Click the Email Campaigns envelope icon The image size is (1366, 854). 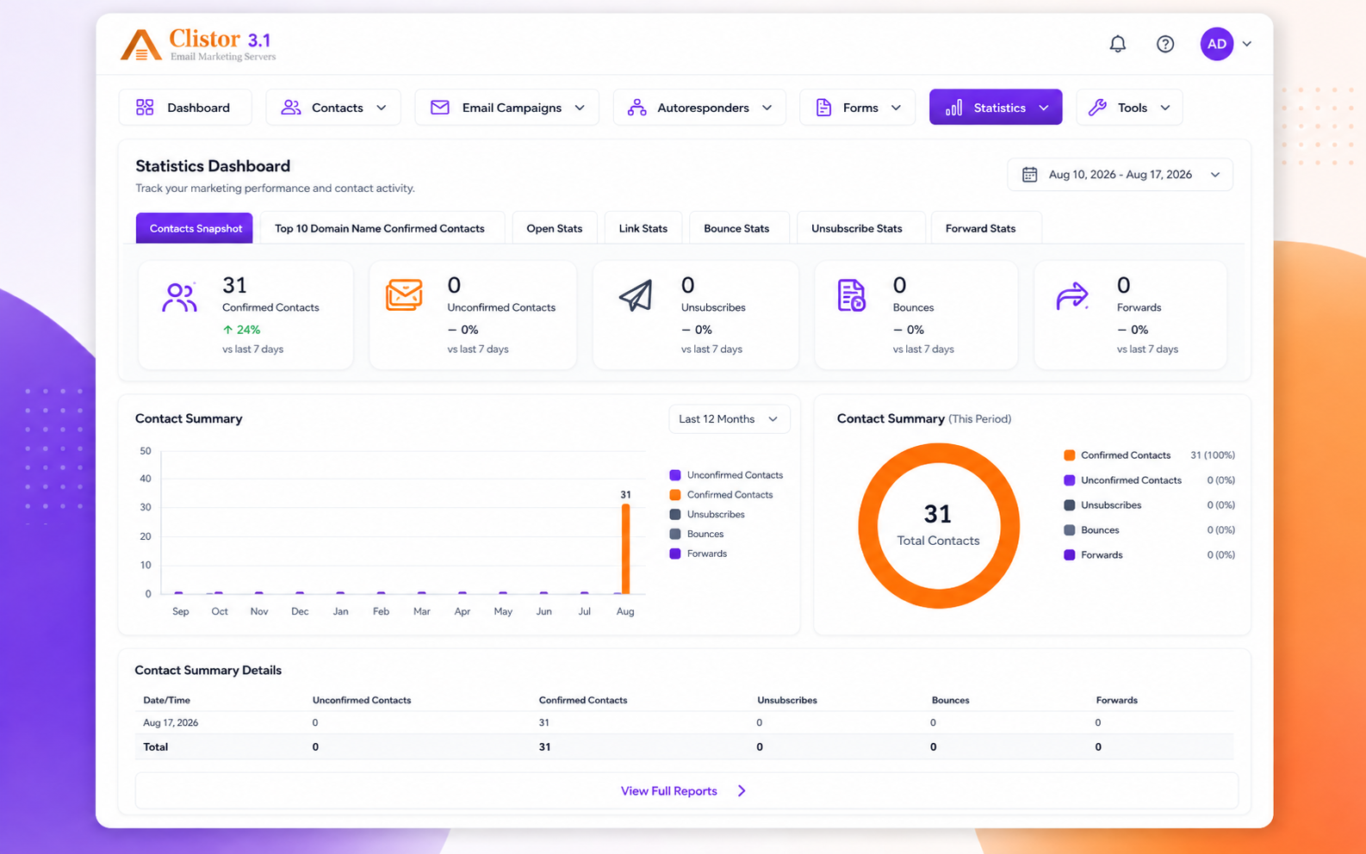[440, 108]
